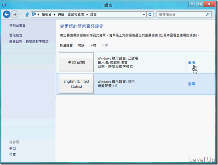This screenshot has height=165, width=218.
Task: Select the 中文(台灣) language tile
Action: (x=76, y=62)
